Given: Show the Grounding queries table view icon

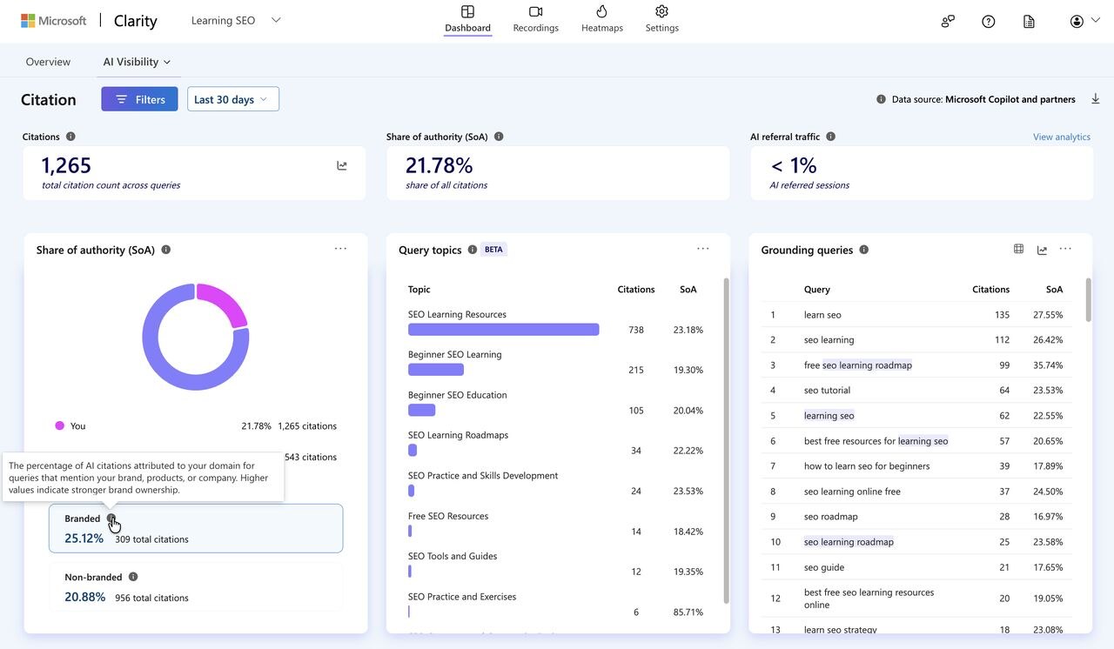Looking at the screenshot, I should click(1018, 249).
